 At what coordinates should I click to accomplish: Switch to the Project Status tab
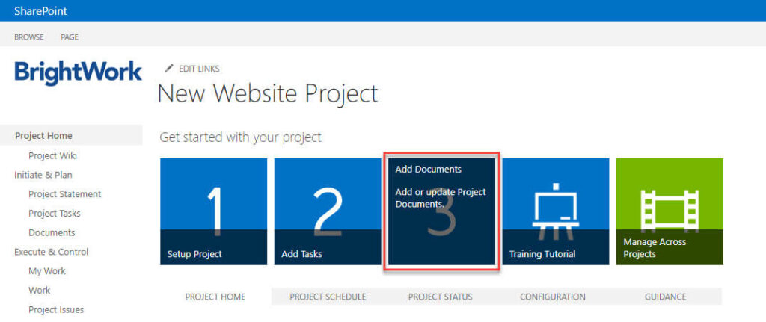point(440,297)
